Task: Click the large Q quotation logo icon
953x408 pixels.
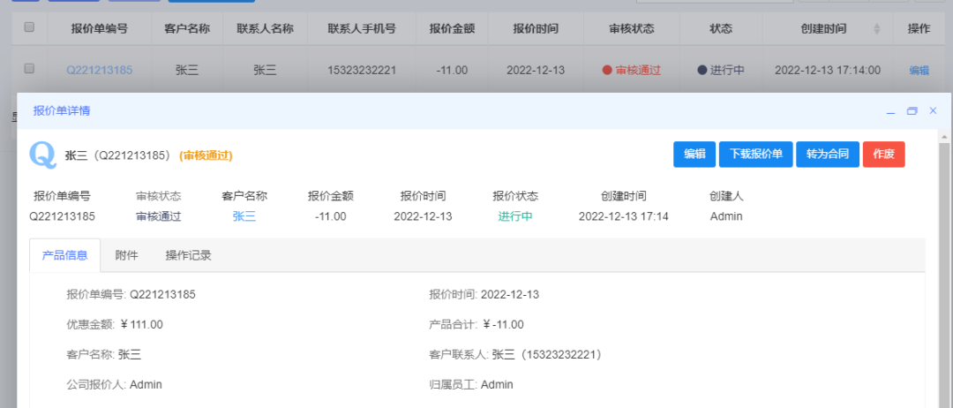Action: 42,155
